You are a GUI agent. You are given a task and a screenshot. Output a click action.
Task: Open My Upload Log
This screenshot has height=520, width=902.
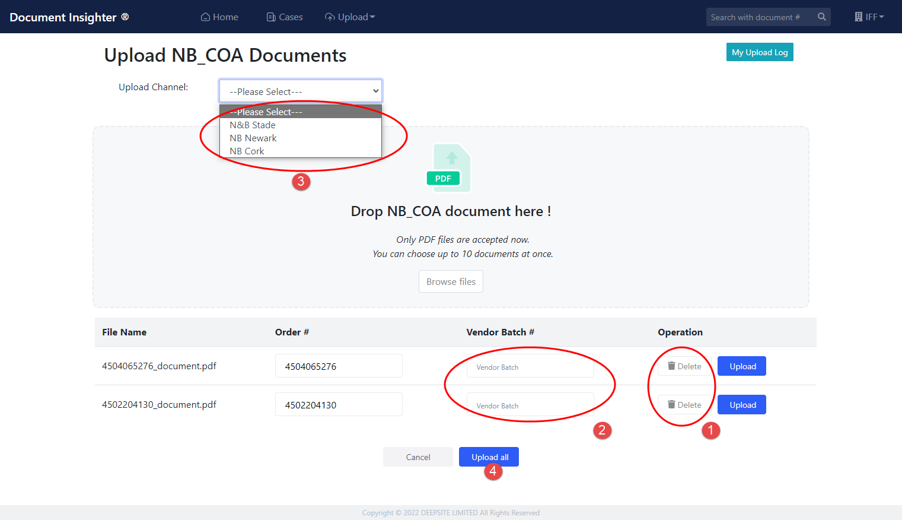tap(759, 52)
